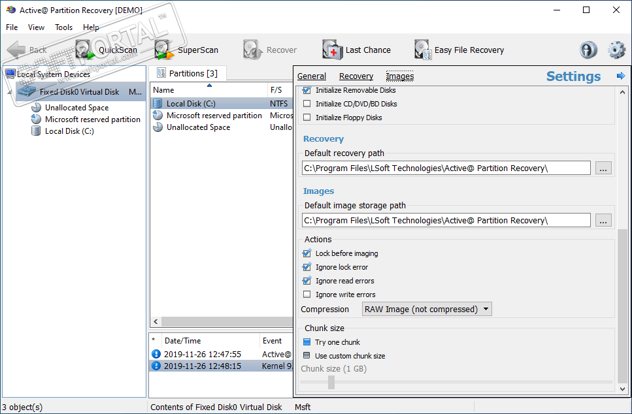The width and height of the screenshot is (632, 414).
Task: Click Unallocated Space icon in partitions list
Action: [158, 127]
